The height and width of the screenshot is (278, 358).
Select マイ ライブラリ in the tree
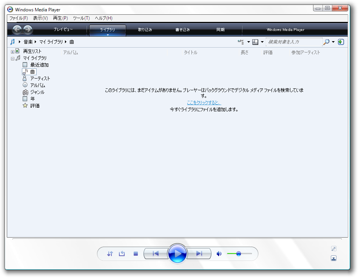tap(35, 58)
